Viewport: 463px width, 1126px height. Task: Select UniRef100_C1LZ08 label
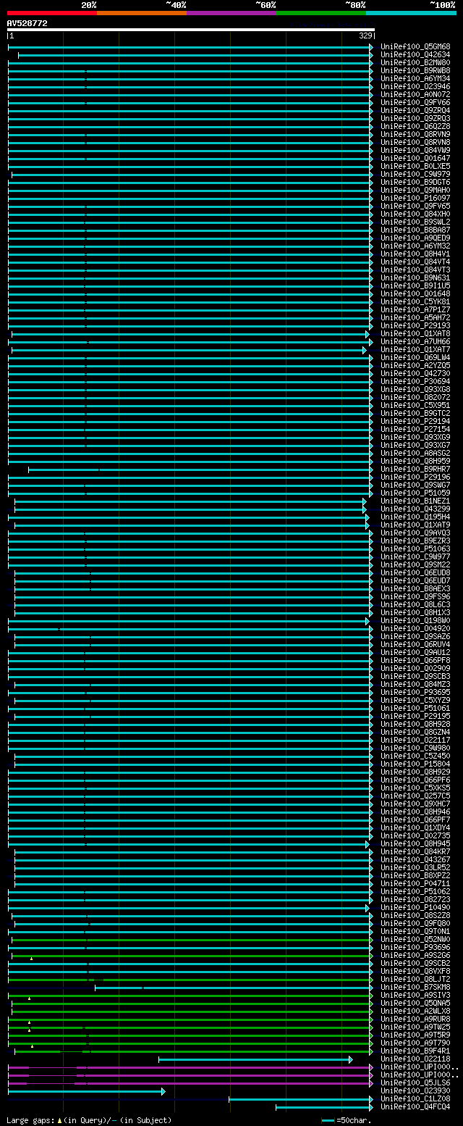pos(415,1098)
